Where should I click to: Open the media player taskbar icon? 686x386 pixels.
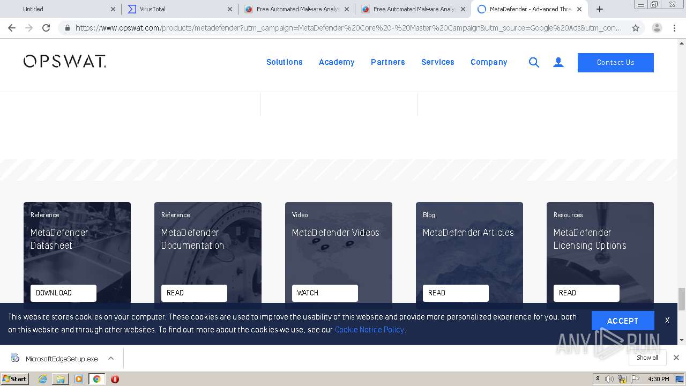(79, 379)
